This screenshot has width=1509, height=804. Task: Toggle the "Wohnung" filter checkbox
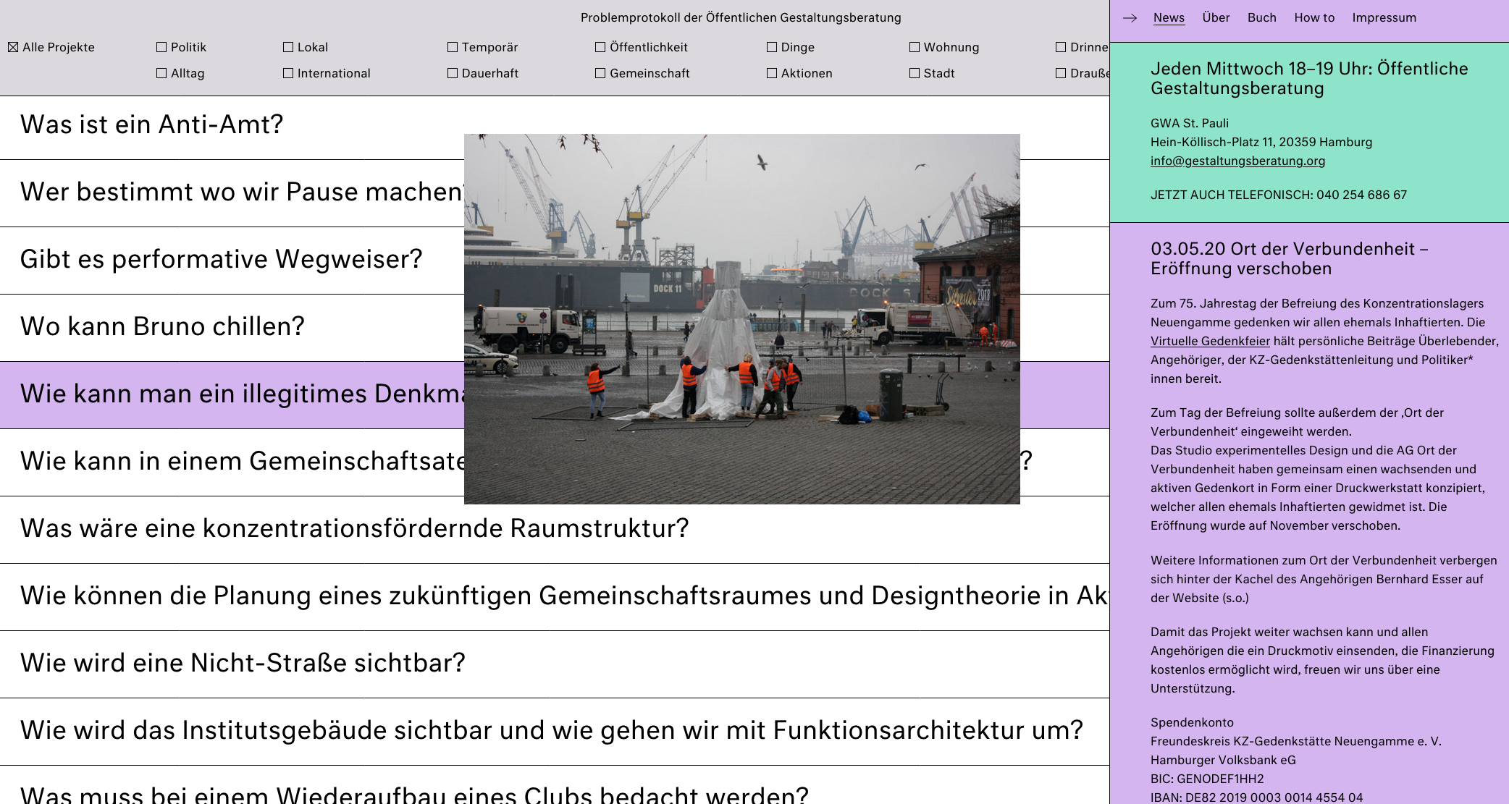[912, 47]
